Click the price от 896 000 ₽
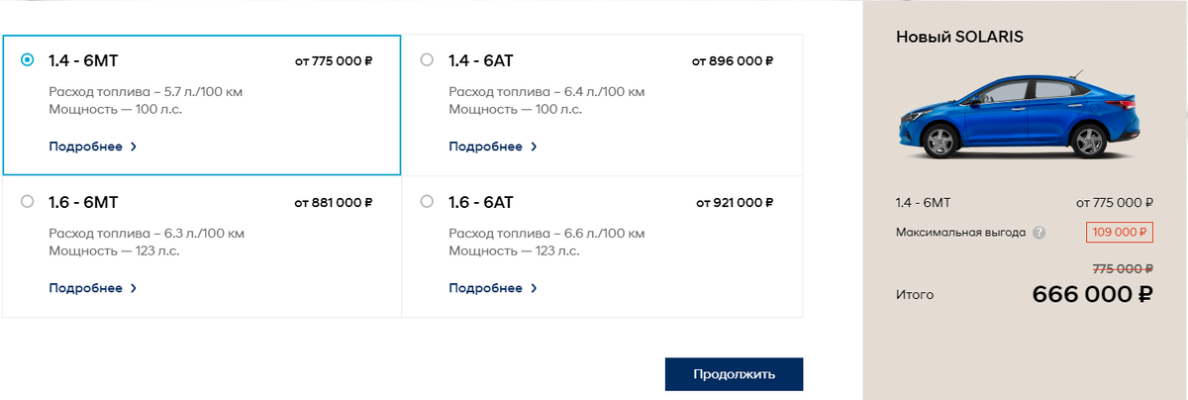The width and height of the screenshot is (1188, 400). (733, 61)
